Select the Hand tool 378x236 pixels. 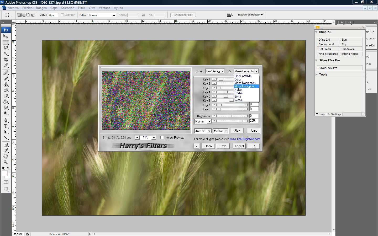[6, 156]
